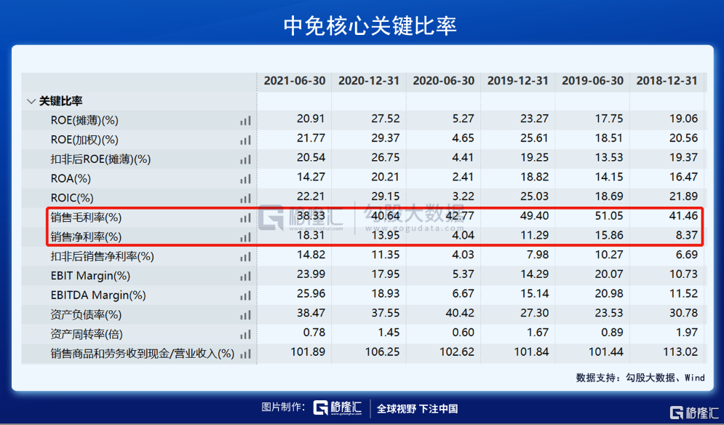
Task: Click chart icon beside 销售毛利率(%) row
Action: point(245,218)
